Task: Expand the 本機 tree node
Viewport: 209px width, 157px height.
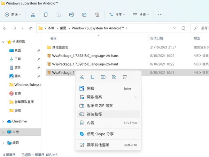Action: point(3,132)
